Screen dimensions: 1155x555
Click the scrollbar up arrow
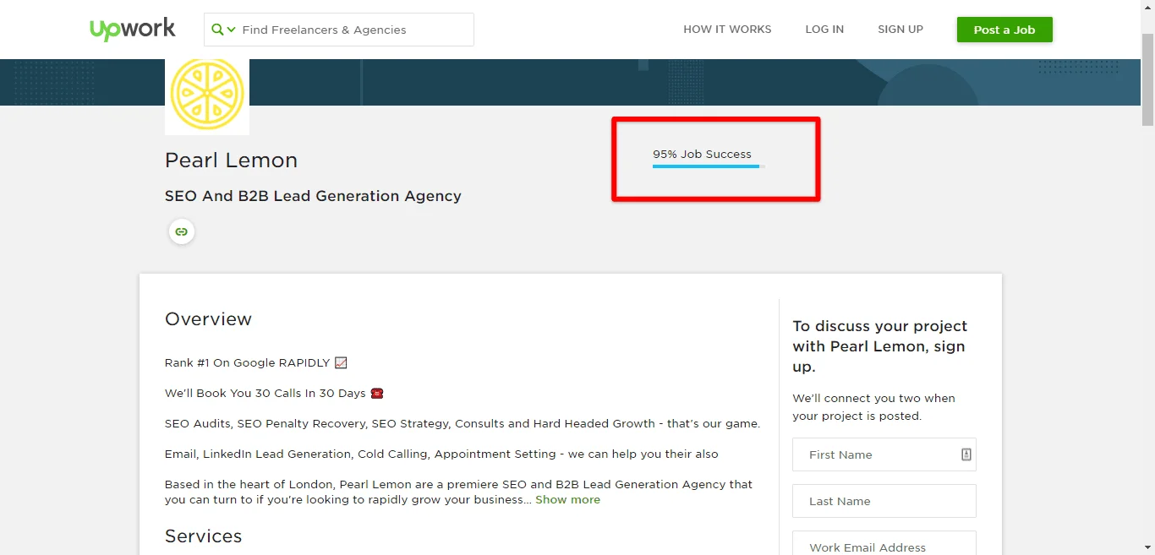[1147, 7]
